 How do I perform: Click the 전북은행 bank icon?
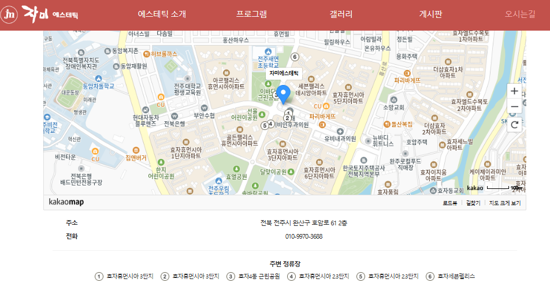174,116
